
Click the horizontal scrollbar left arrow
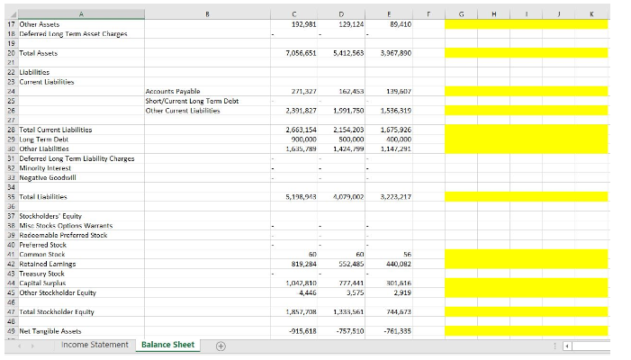click(566, 346)
